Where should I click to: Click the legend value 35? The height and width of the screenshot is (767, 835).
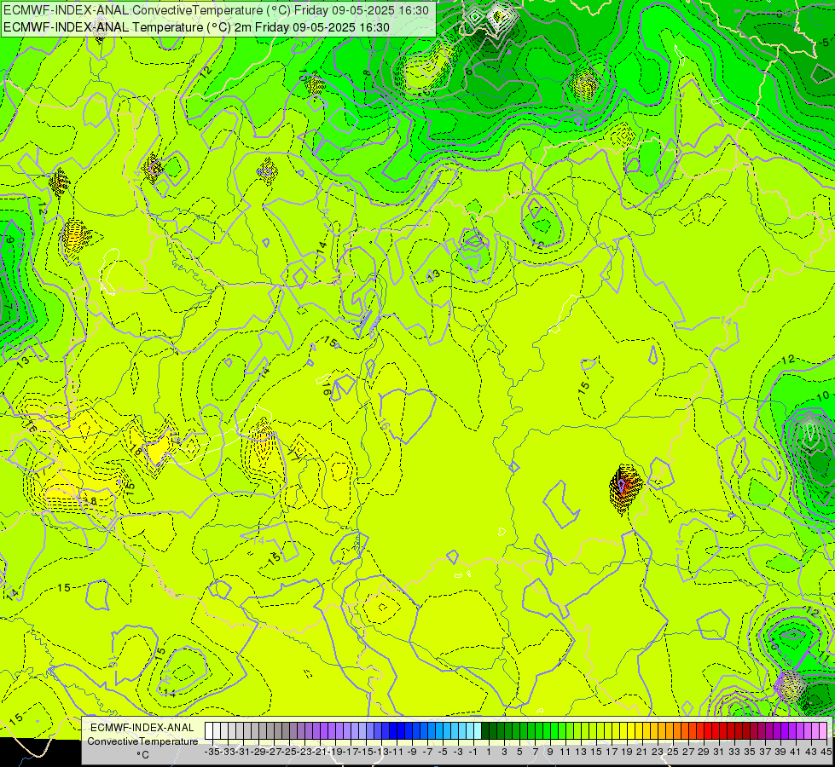749,752
